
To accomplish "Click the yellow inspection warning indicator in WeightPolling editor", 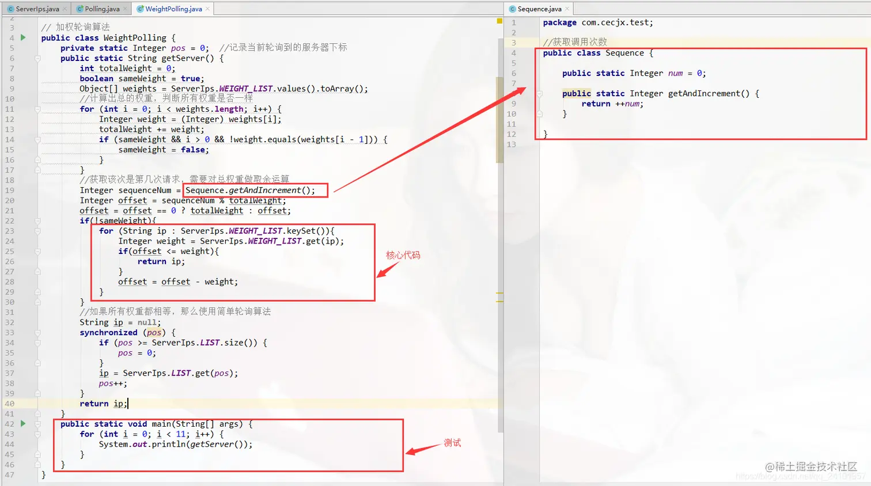I will [499, 21].
